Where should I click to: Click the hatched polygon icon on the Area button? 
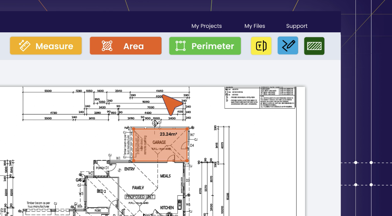pyautogui.click(x=107, y=46)
